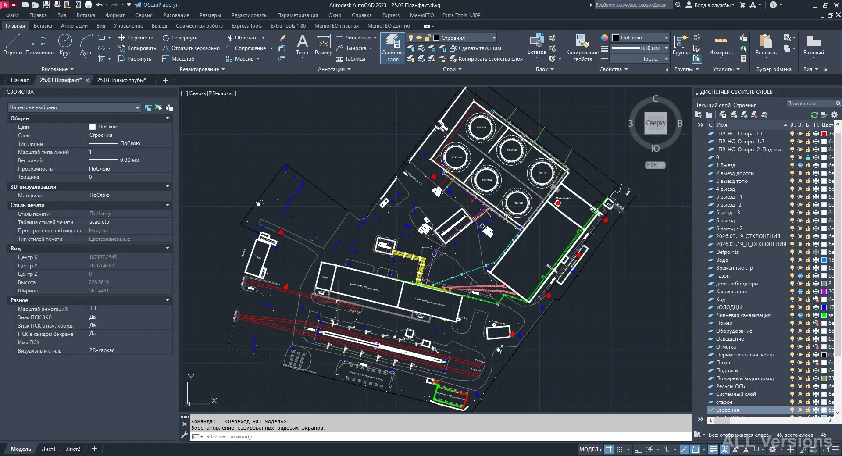Select the Круг circle tool
The image size is (842, 456).
pos(65,45)
